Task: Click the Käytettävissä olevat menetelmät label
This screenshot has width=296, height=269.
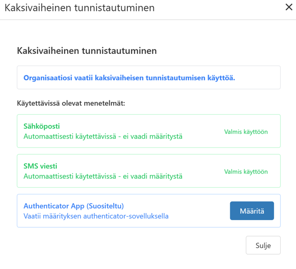Action: (71, 103)
